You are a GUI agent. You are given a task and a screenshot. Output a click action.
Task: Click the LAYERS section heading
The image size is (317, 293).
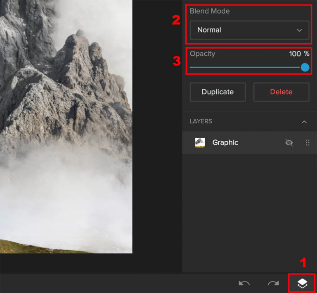coord(201,121)
